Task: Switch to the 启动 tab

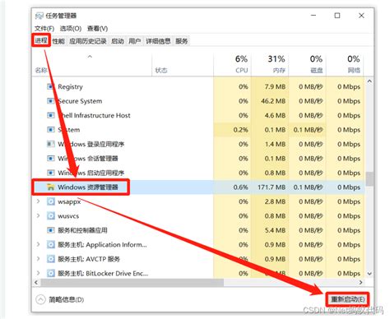Action: (x=118, y=41)
